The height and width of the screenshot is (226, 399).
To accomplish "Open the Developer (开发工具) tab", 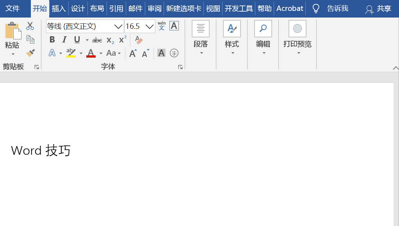I will 239,9.
